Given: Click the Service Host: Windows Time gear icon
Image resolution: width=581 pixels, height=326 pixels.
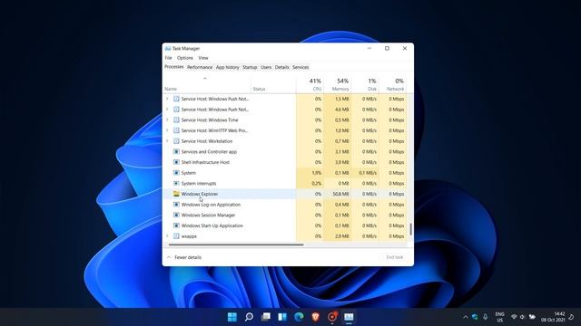Looking at the screenshot, I should coord(176,120).
